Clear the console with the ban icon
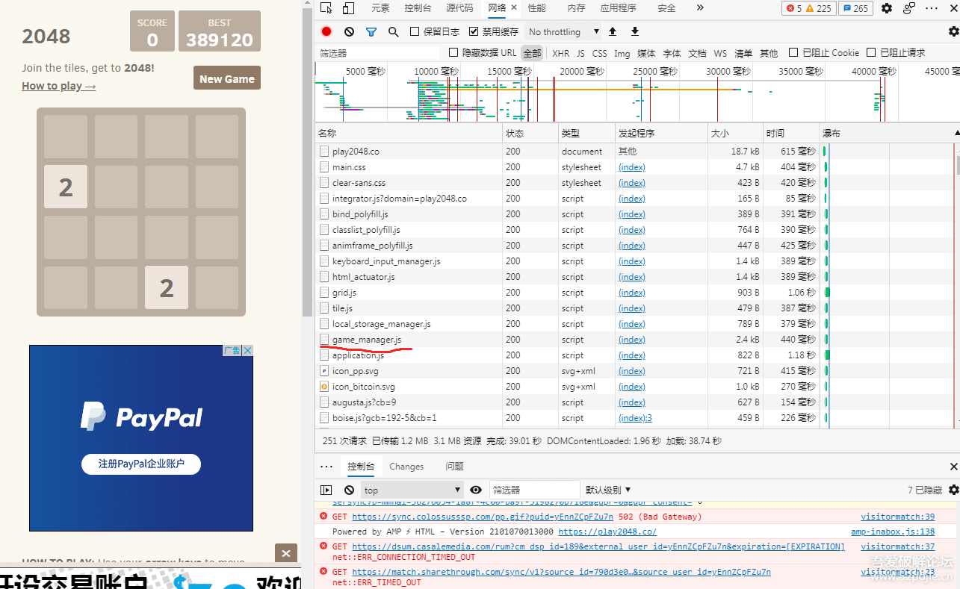Viewport: 960px width, 589px height. tap(349, 490)
